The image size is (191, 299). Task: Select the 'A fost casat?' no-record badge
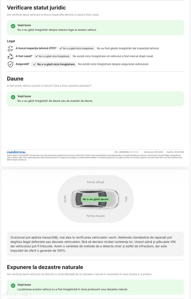coord(52,56)
